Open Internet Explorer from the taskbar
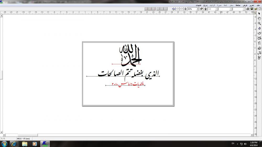The height and width of the screenshot is (147, 262). [13, 144]
